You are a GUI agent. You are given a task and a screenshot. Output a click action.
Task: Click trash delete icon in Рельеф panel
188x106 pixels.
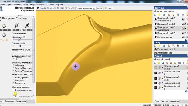(183, 63)
